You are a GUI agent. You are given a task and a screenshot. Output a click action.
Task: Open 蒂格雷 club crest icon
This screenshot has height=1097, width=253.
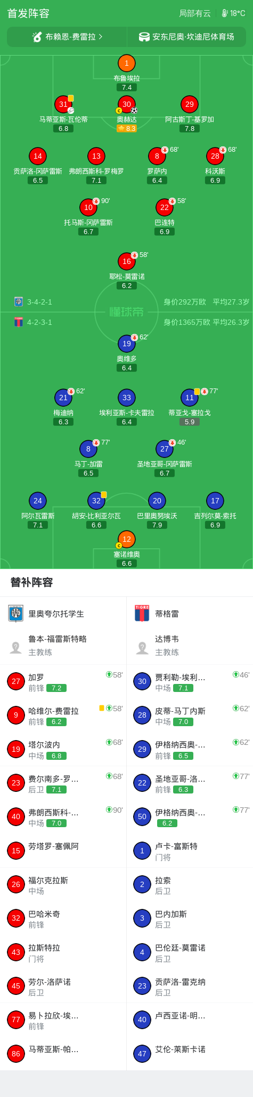tap(142, 613)
